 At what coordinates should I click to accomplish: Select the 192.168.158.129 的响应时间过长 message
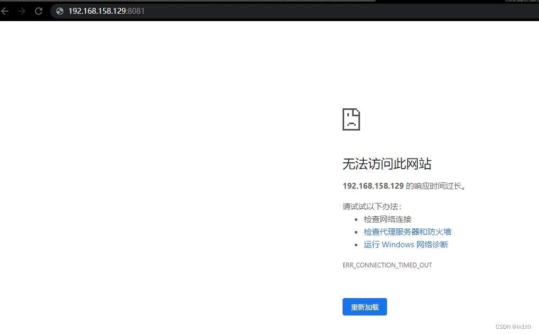[x=405, y=186]
